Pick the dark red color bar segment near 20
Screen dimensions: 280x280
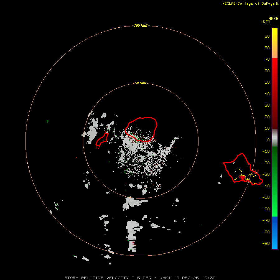point(275,117)
